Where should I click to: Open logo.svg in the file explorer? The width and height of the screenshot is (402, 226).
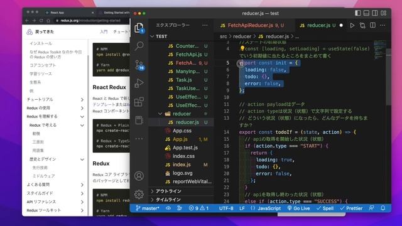pos(182,173)
